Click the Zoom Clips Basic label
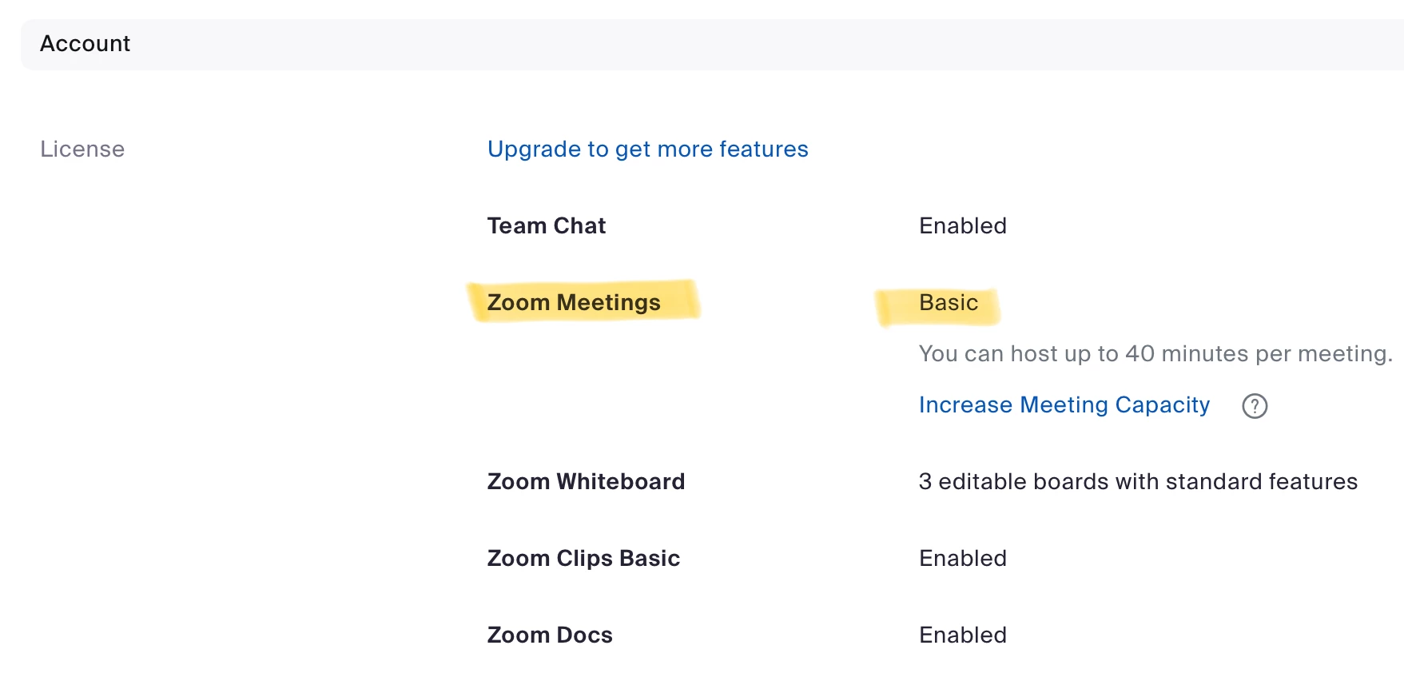 click(x=583, y=559)
